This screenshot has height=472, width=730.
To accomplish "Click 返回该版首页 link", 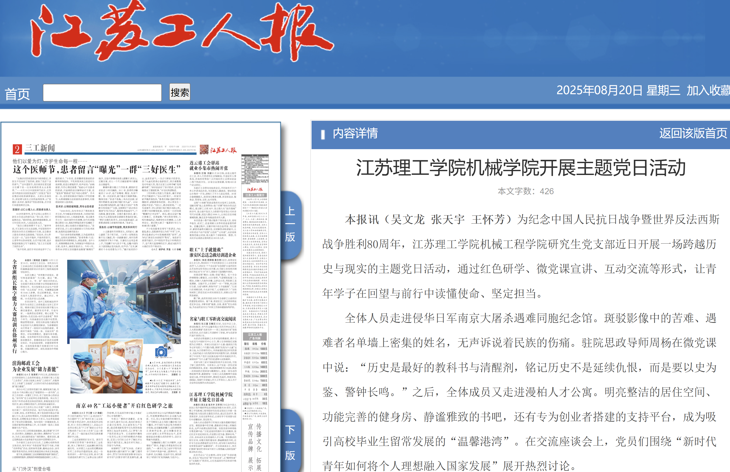I will [x=693, y=133].
